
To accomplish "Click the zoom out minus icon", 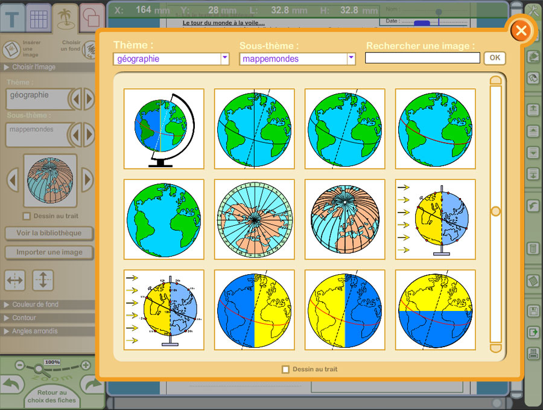I will pyautogui.click(x=20, y=365).
